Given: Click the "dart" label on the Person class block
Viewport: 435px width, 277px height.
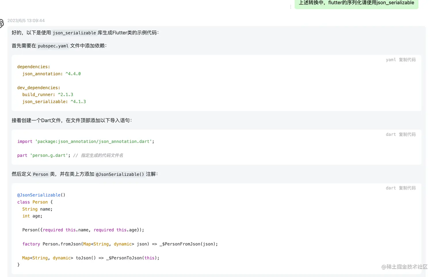Looking at the screenshot, I should tap(391, 188).
